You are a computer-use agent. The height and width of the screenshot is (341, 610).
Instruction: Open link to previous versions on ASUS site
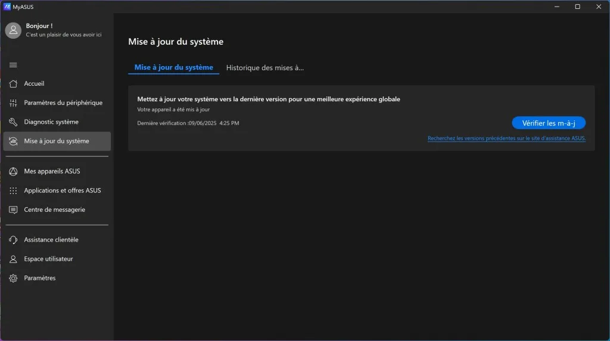506,139
